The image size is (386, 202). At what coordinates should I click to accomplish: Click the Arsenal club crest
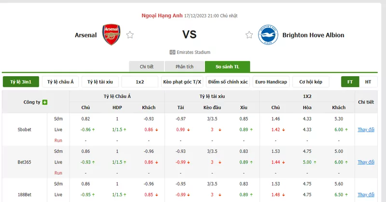click(111, 34)
